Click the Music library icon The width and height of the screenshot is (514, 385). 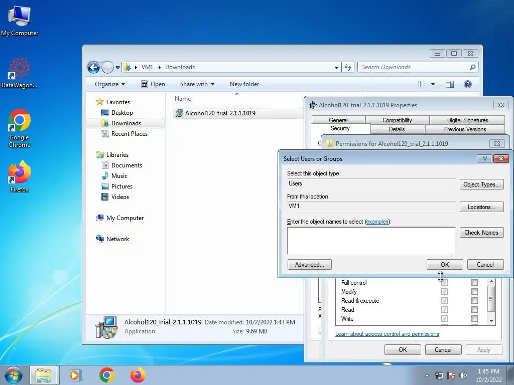pyautogui.click(x=105, y=176)
